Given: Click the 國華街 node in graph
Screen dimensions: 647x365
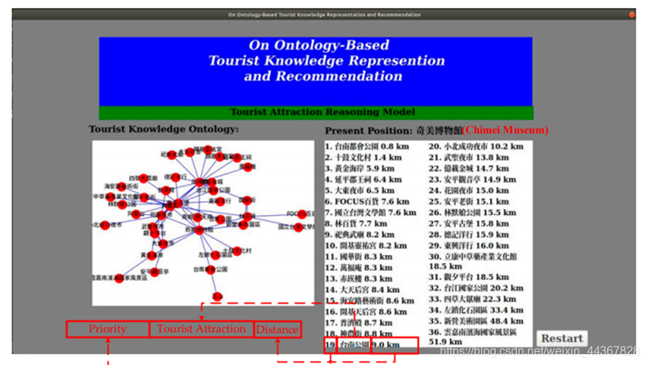Looking at the screenshot, I should [x=247, y=201].
